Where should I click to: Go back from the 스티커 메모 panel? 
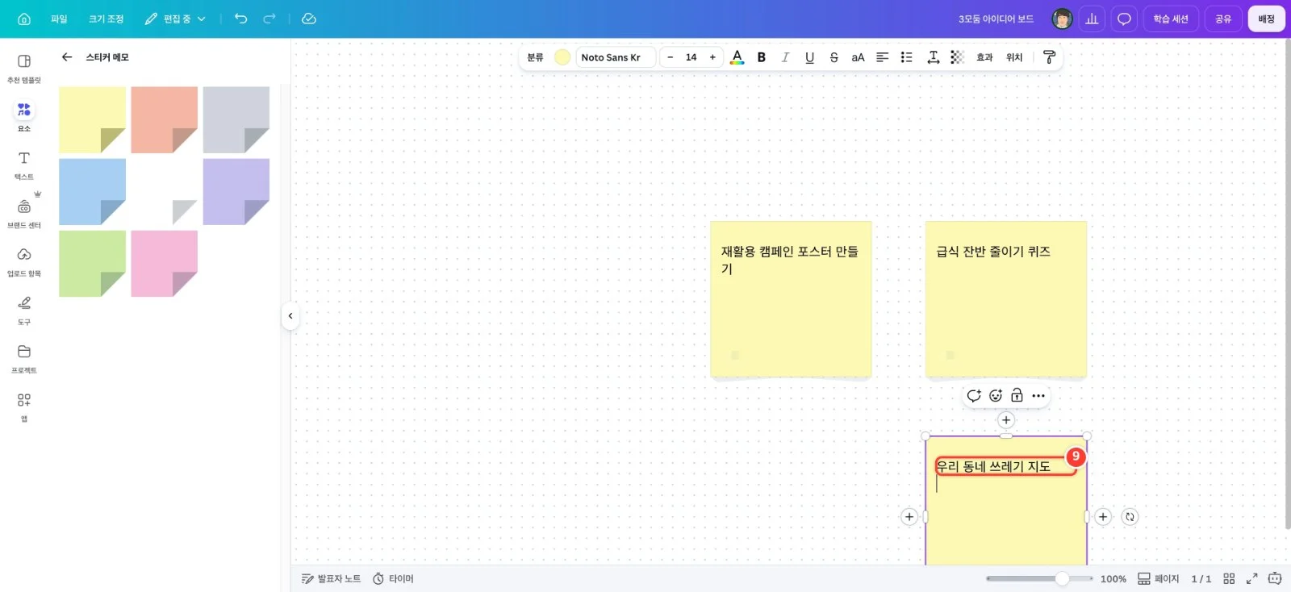click(x=67, y=57)
